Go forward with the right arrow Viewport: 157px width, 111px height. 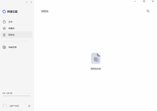click(31, 2)
